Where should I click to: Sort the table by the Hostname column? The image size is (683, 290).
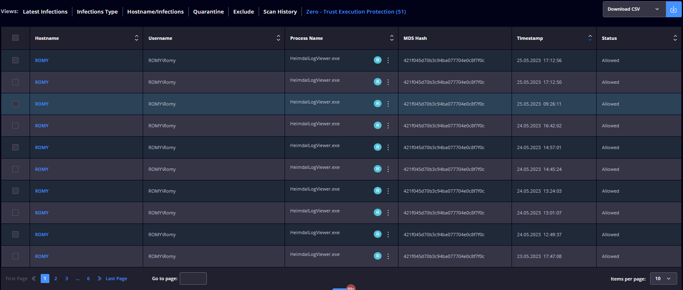pos(137,38)
